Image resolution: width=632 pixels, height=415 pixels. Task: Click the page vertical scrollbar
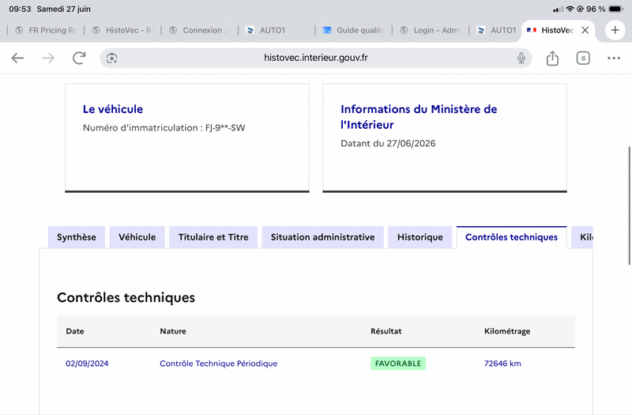coord(629,206)
